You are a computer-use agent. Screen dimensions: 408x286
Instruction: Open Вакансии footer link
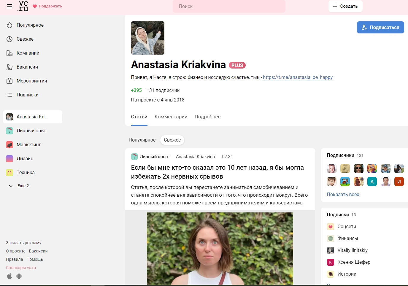point(38,251)
